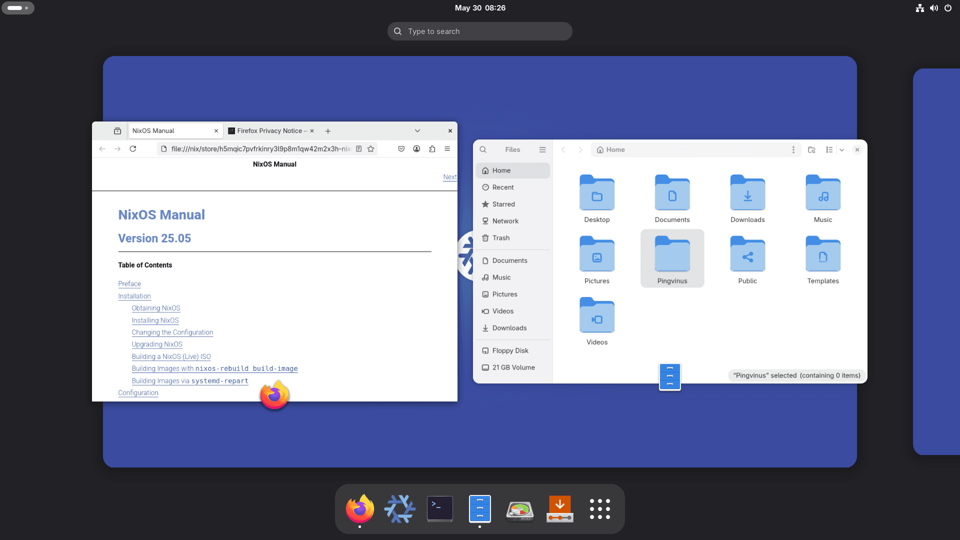Select Floppy Disk in sidebar
Image resolution: width=960 pixels, height=540 pixels.
pos(513,350)
